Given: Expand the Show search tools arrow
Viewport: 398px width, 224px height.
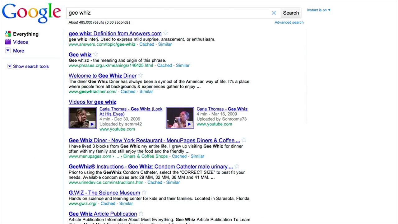Looking at the screenshot, I should 10,66.
